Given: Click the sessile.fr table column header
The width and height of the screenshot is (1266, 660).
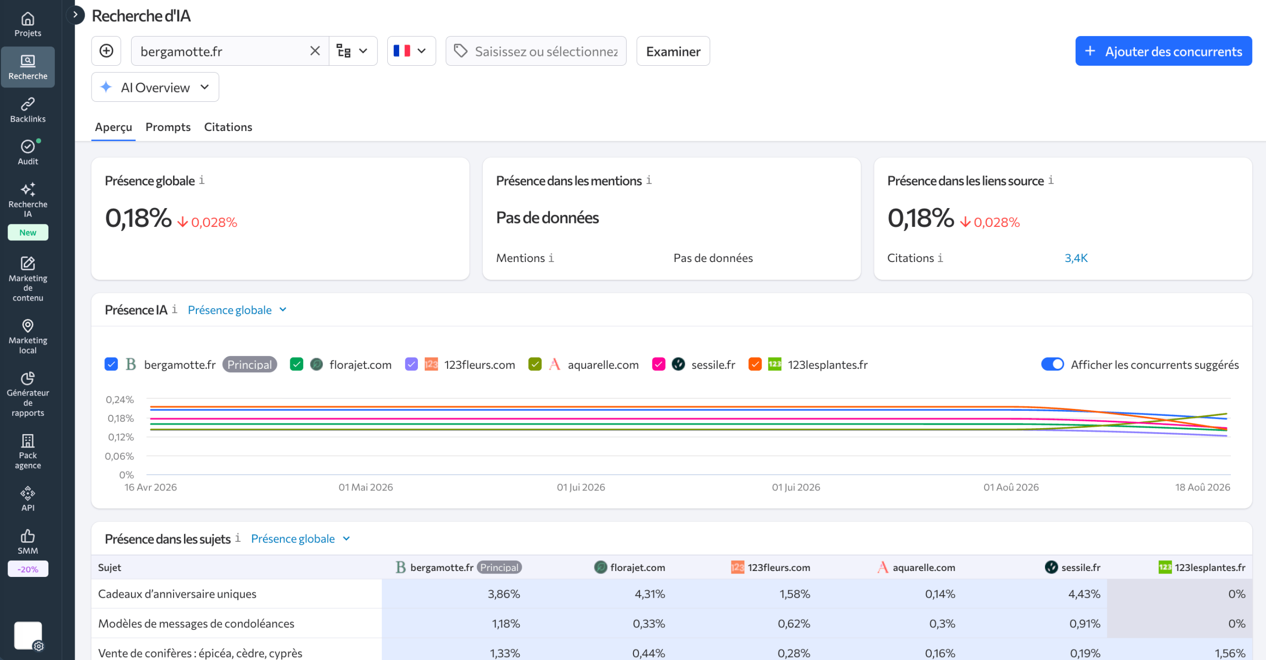Looking at the screenshot, I should (1072, 568).
